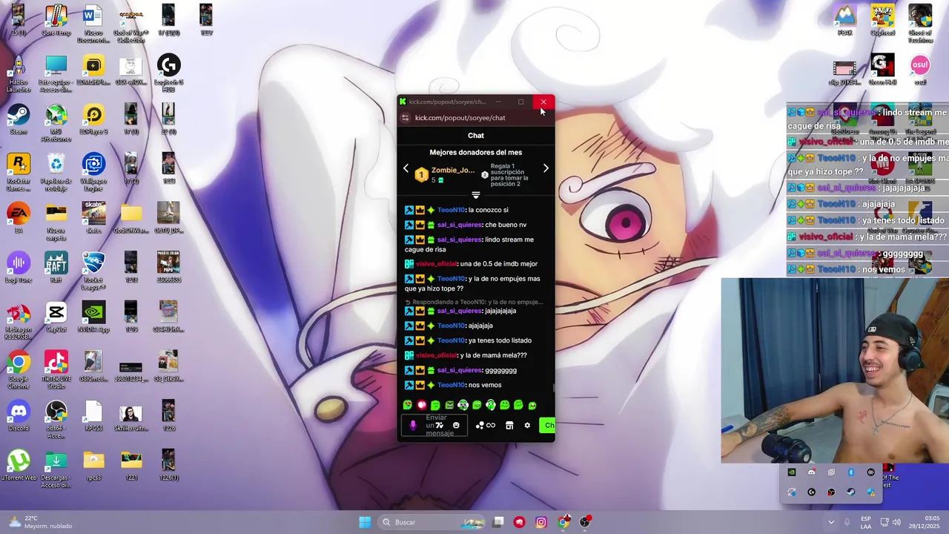This screenshot has width=949, height=534.
Task: Open volume control in system tray
Action: pos(896,522)
